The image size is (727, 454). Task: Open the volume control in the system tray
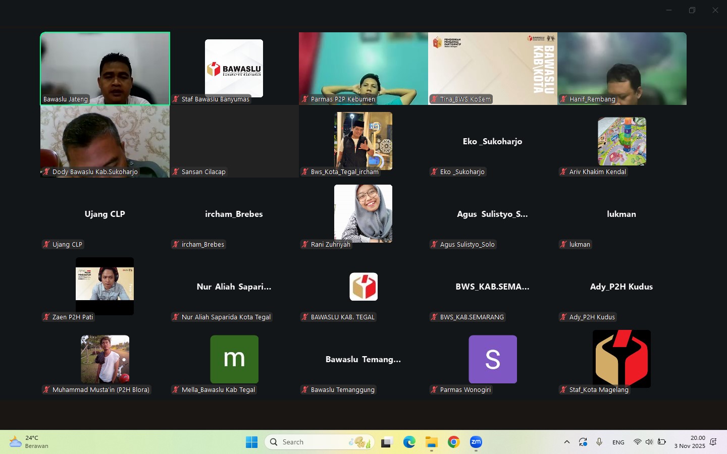point(649,442)
